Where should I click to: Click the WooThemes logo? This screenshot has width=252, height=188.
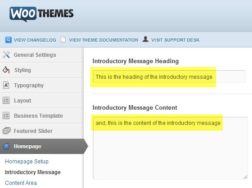tap(41, 14)
